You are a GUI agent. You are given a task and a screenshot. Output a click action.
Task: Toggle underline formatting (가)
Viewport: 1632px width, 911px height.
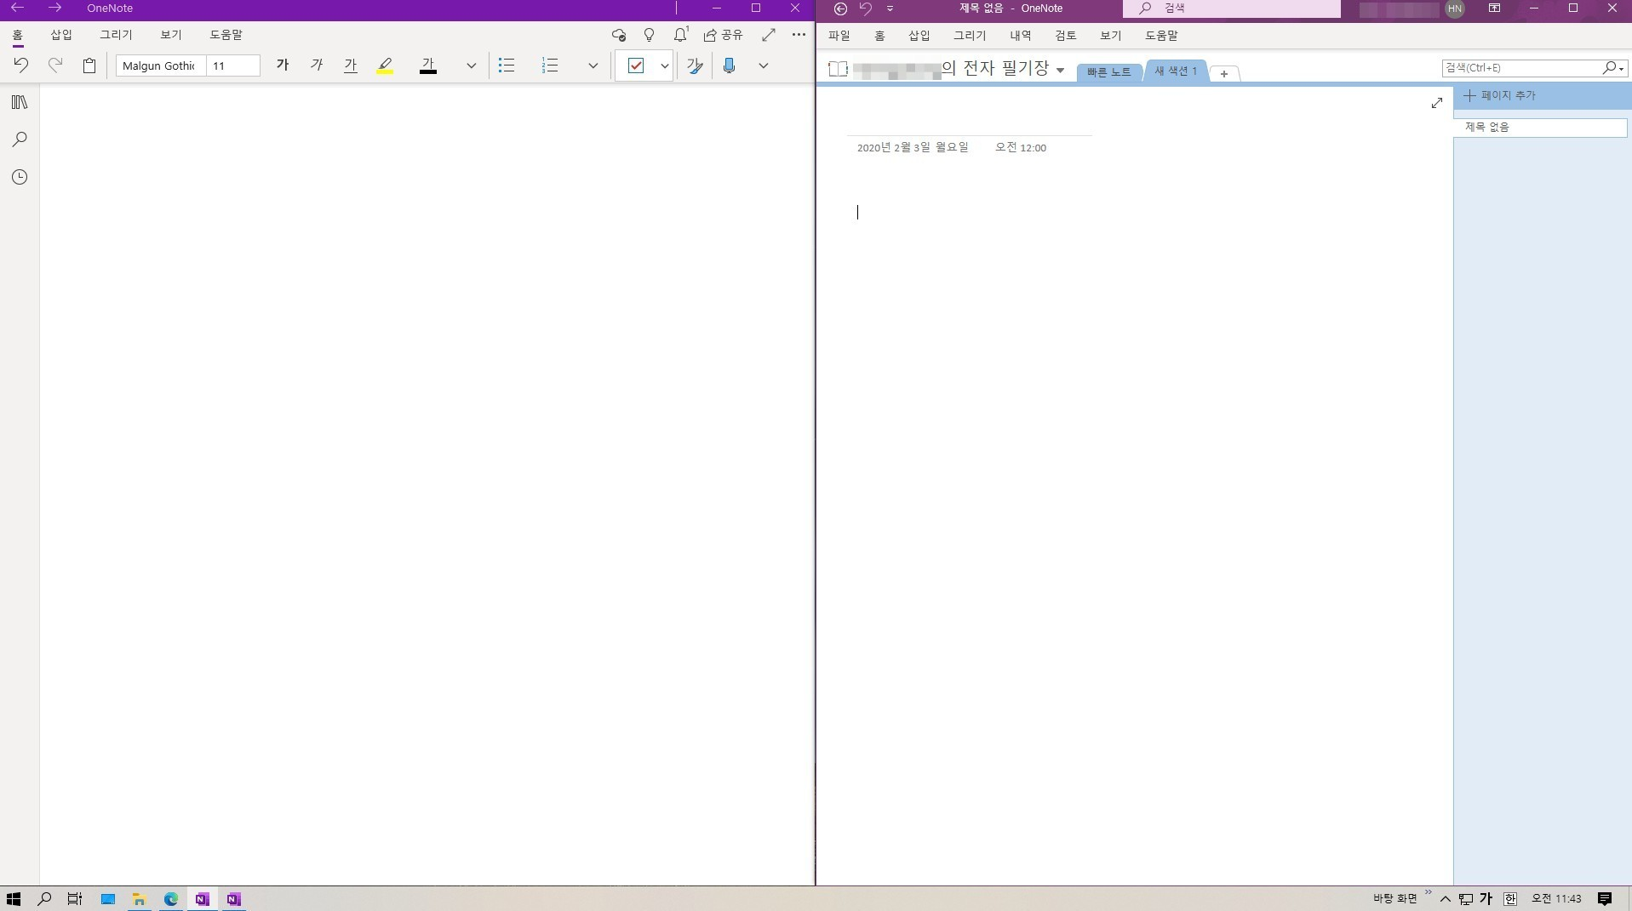[351, 65]
